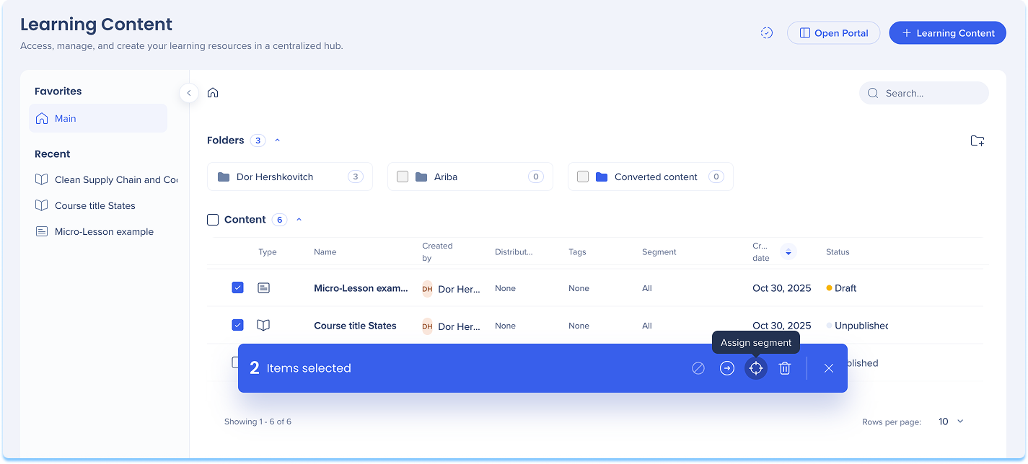Click the dashed circle check icon in header
The height and width of the screenshot is (464, 1028).
tap(767, 33)
